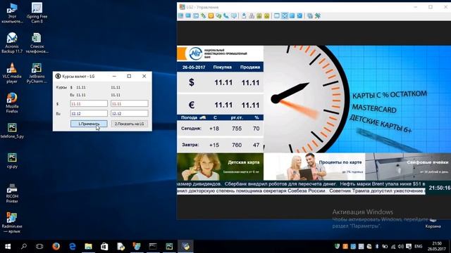451x253 pixels.
Task: Open the volume speaker tray icon
Action: (401, 247)
